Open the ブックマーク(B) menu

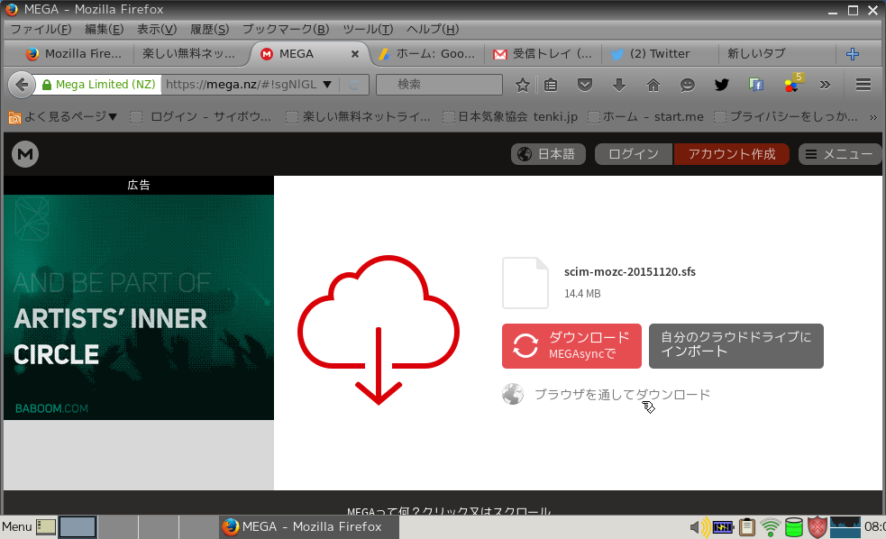286,29
